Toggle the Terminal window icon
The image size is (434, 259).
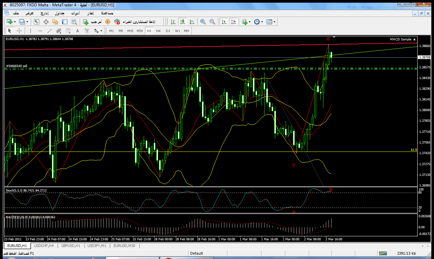(65, 22)
